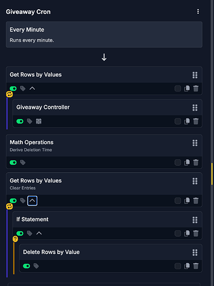The image size is (214, 286).
Task: Open the table icon on Giveaway Controller
Action: (39, 121)
